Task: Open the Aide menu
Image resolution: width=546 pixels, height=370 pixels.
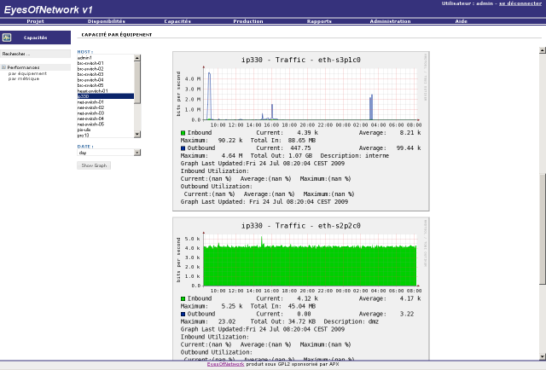Action: 461,21
